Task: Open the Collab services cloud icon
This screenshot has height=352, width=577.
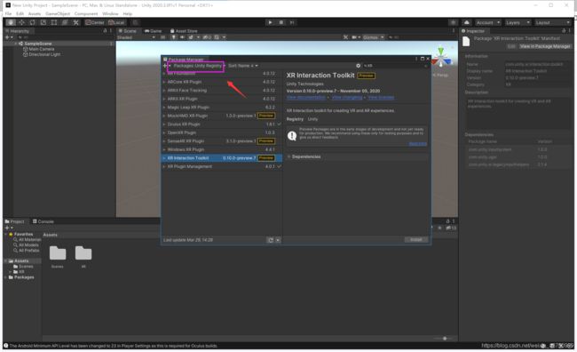Action: click(x=467, y=22)
